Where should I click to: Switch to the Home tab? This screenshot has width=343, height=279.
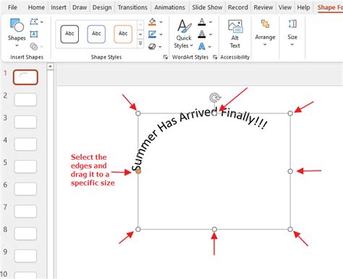click(36, 7)
